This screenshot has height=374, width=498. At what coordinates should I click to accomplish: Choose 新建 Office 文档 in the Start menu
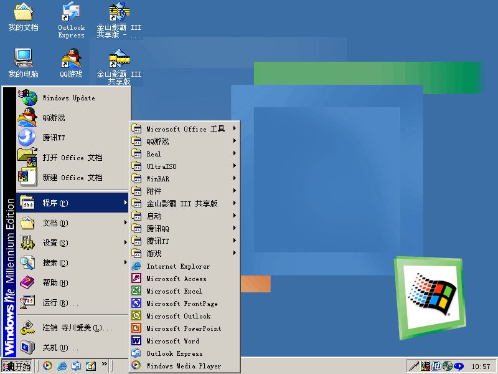coord(73,178)
